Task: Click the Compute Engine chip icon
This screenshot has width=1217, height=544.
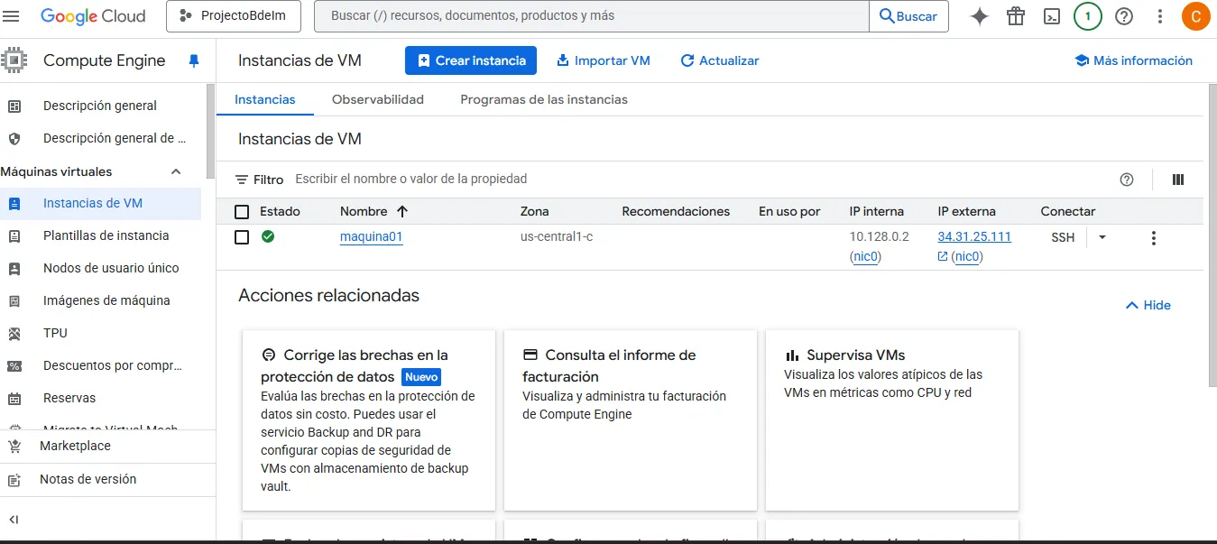Action: pos(14,60)
